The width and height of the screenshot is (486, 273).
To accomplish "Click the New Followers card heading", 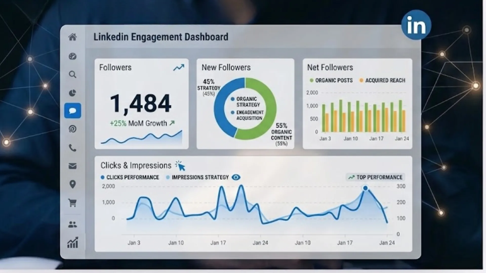I will point(226,67).
